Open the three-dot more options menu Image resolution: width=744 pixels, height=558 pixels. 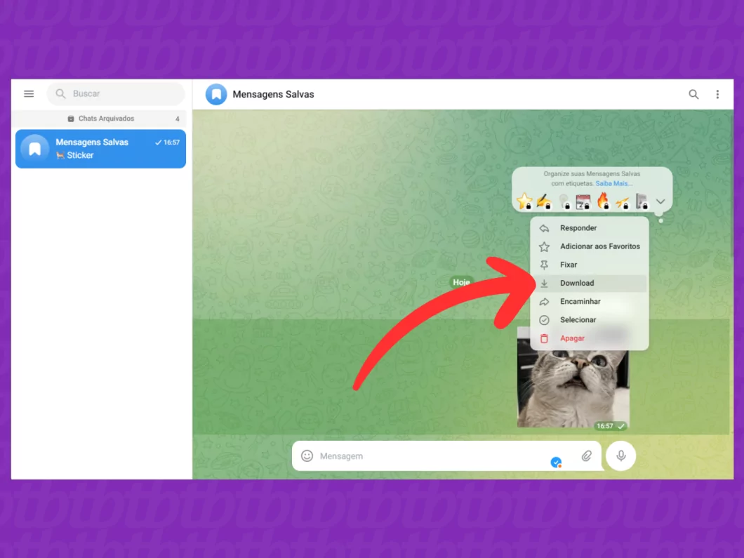point(717,94)
